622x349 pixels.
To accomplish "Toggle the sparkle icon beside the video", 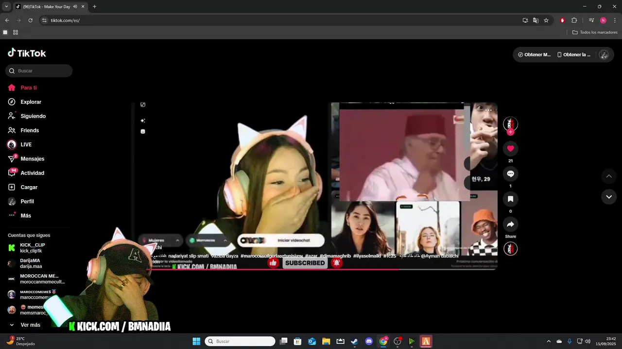I will pyautogui.click(x=143, y=120).
